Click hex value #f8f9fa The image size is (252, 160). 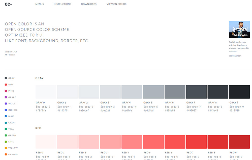pyautogui.click(x=41, y=111)
